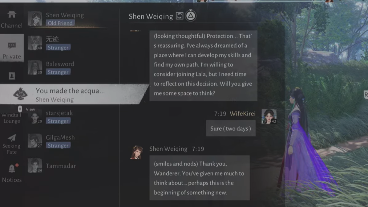The height and width of the screenshot is (207, 368).
Task: Open chat with 无迹 Stranger
Action: point(68,43)
